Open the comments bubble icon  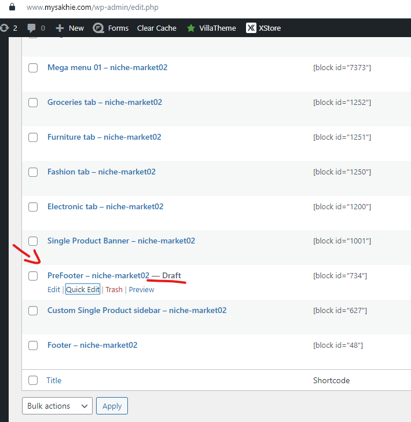click(31, 28)
